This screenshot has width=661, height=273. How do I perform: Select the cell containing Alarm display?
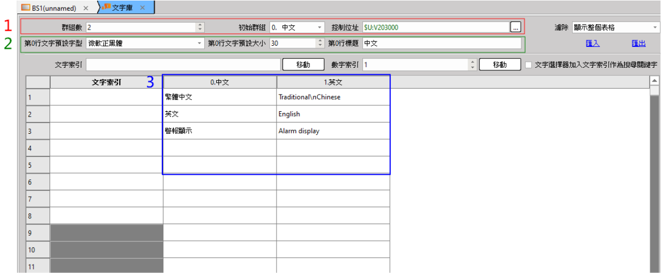pyautogui.click(x=333, y=131)
